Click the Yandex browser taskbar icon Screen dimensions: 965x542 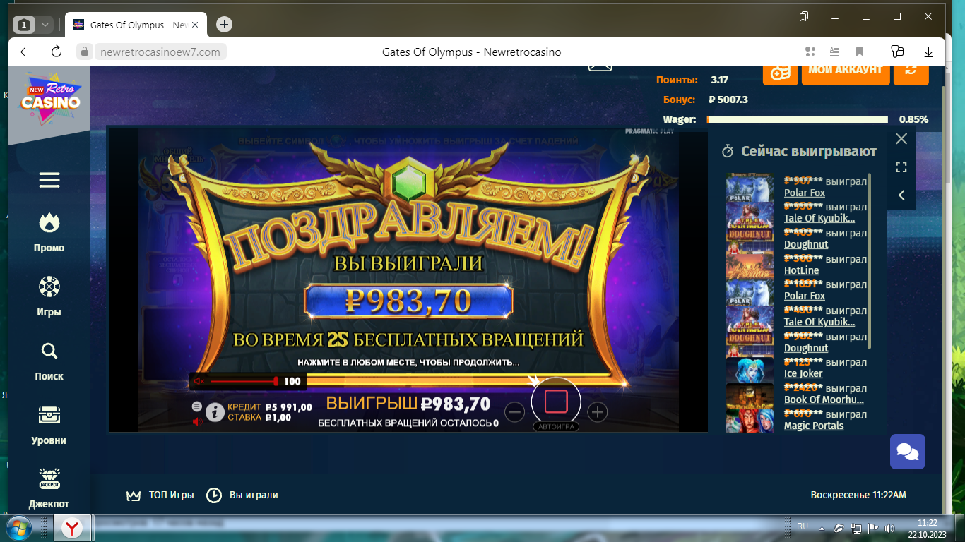tap(72, 528)
